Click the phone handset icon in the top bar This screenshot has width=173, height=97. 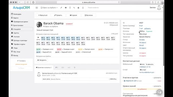[x=74, y=8]
